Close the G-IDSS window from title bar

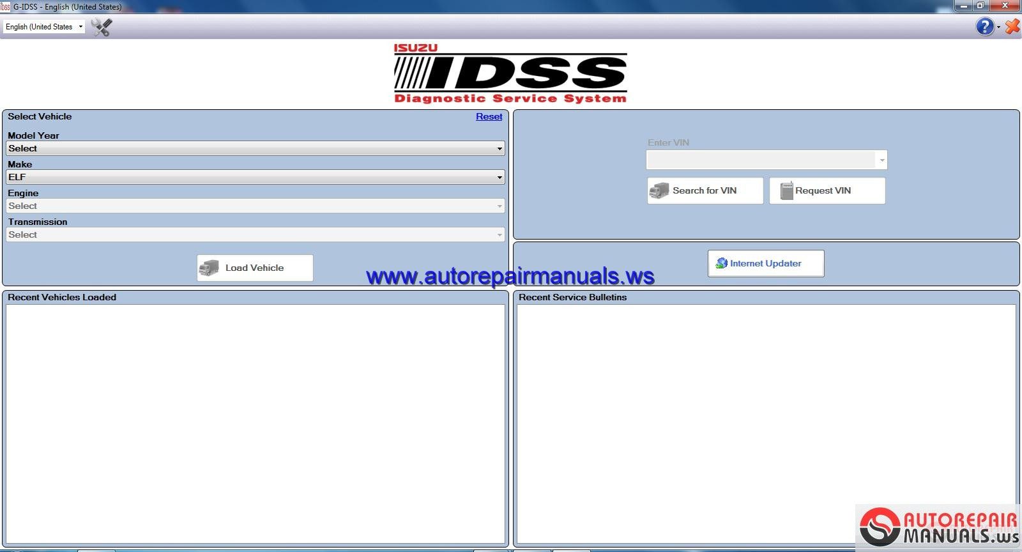1005,6
